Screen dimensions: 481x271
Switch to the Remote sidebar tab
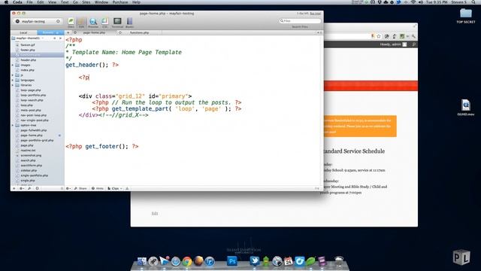pos(50,32)
